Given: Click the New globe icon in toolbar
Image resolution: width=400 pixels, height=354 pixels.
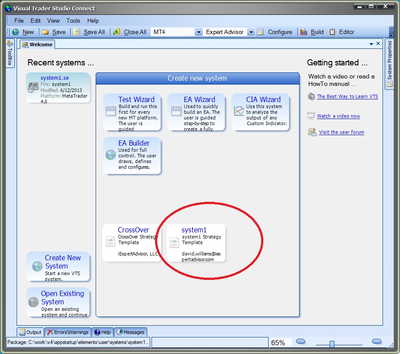Looking at the screenshot, I should (x=16, y=32).
